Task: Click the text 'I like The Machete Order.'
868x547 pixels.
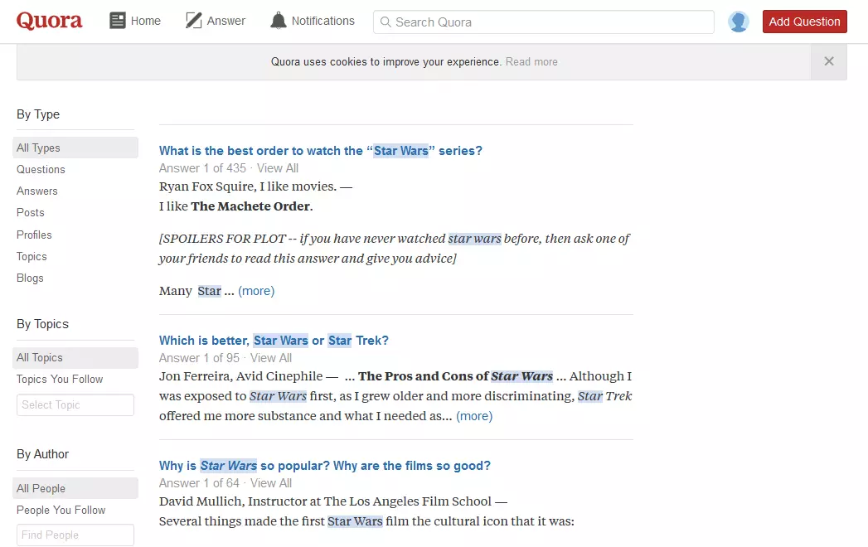Action: (235, 206)
